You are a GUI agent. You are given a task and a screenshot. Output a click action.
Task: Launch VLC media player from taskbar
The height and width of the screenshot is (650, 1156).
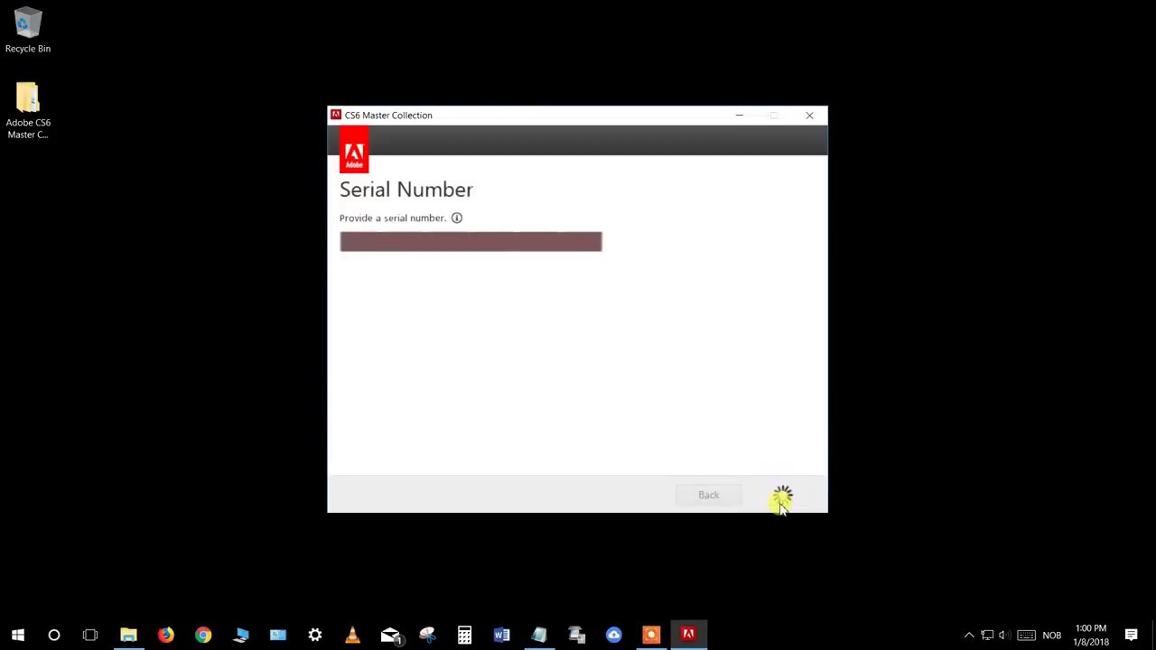click(x=352, y=635)
